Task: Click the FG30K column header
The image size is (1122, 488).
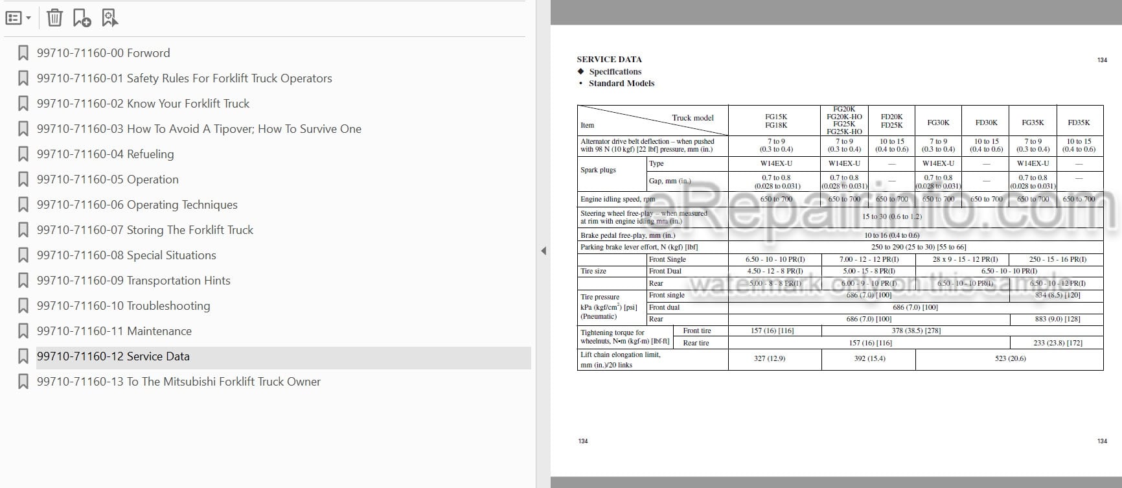Action: pyautogui.click(x=938, y=122)
